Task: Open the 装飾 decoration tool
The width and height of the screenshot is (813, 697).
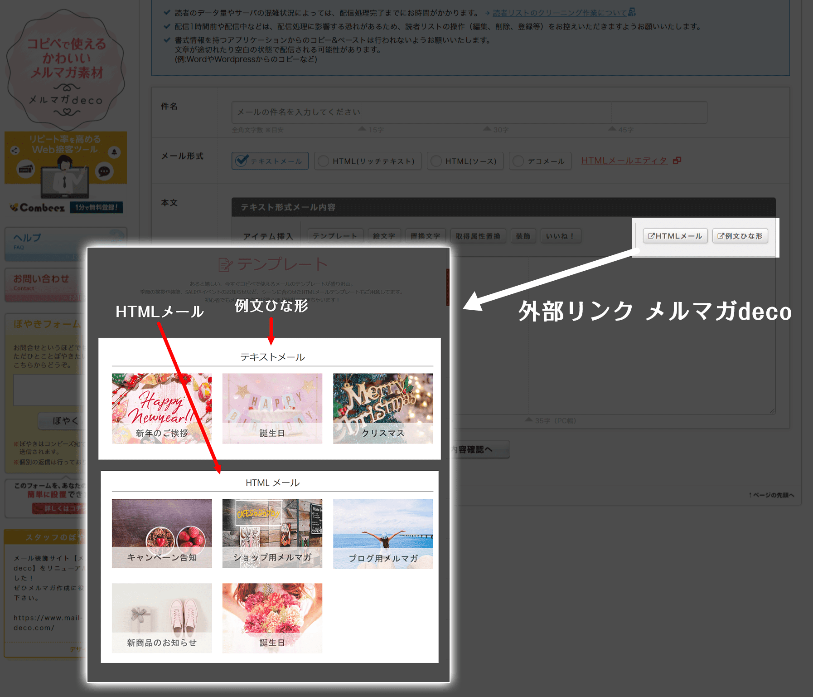Action: pos(523,236)
